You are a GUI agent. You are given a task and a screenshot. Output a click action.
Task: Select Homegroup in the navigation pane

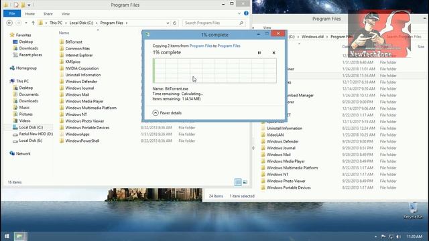pyautogui.click(x=26, y=68)
